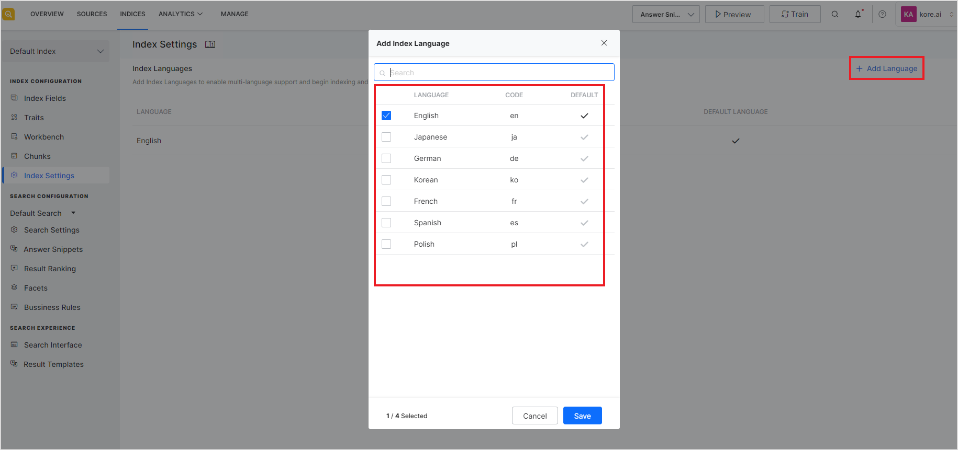Check the Korean language checkbox
This screenshot has width=958, height=450.
pyautogui.click(x=386, y=180)
